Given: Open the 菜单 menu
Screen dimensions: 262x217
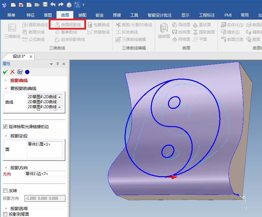Looking at the screenshot, I should [11, 15].
